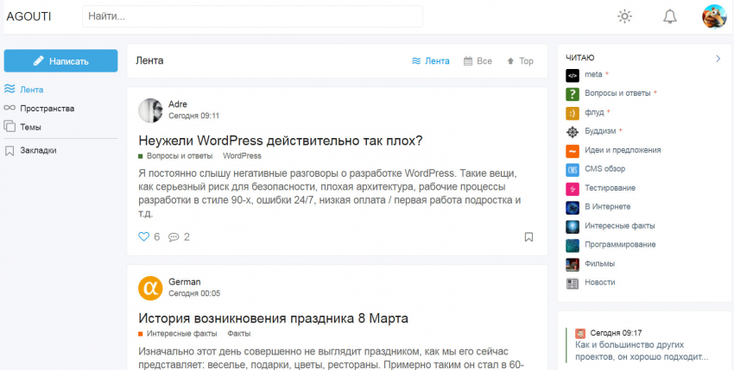Toggle the light/dark theme sun icon
Screen dimensions: 734x370
point(624,16)
